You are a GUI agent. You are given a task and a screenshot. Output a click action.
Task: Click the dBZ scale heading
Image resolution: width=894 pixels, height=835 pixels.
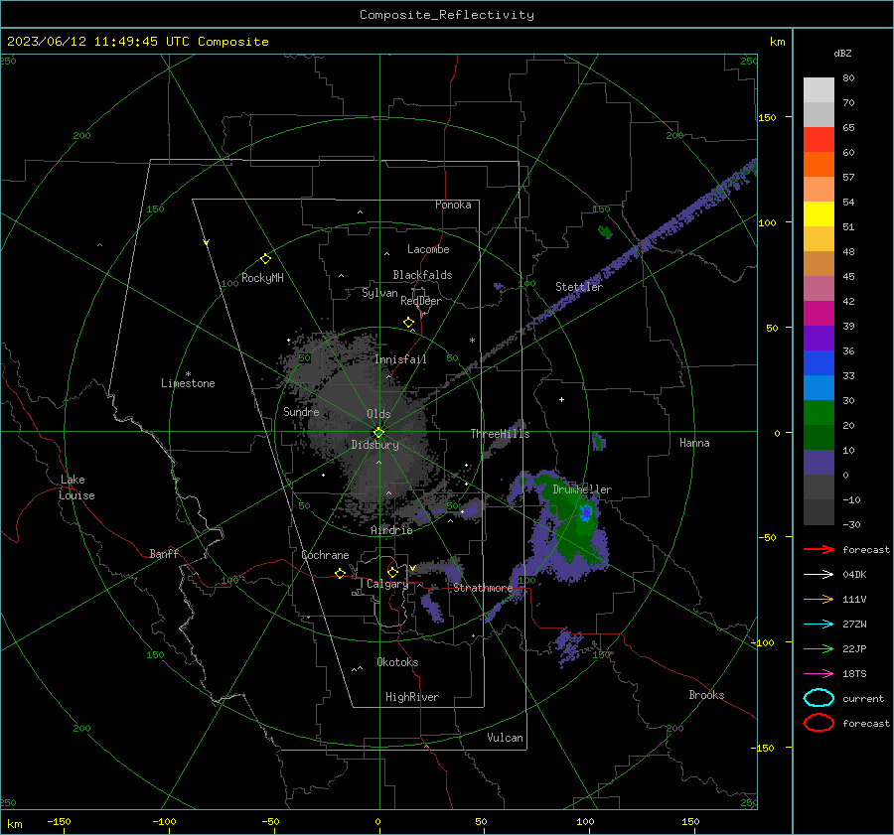point(842,53)
